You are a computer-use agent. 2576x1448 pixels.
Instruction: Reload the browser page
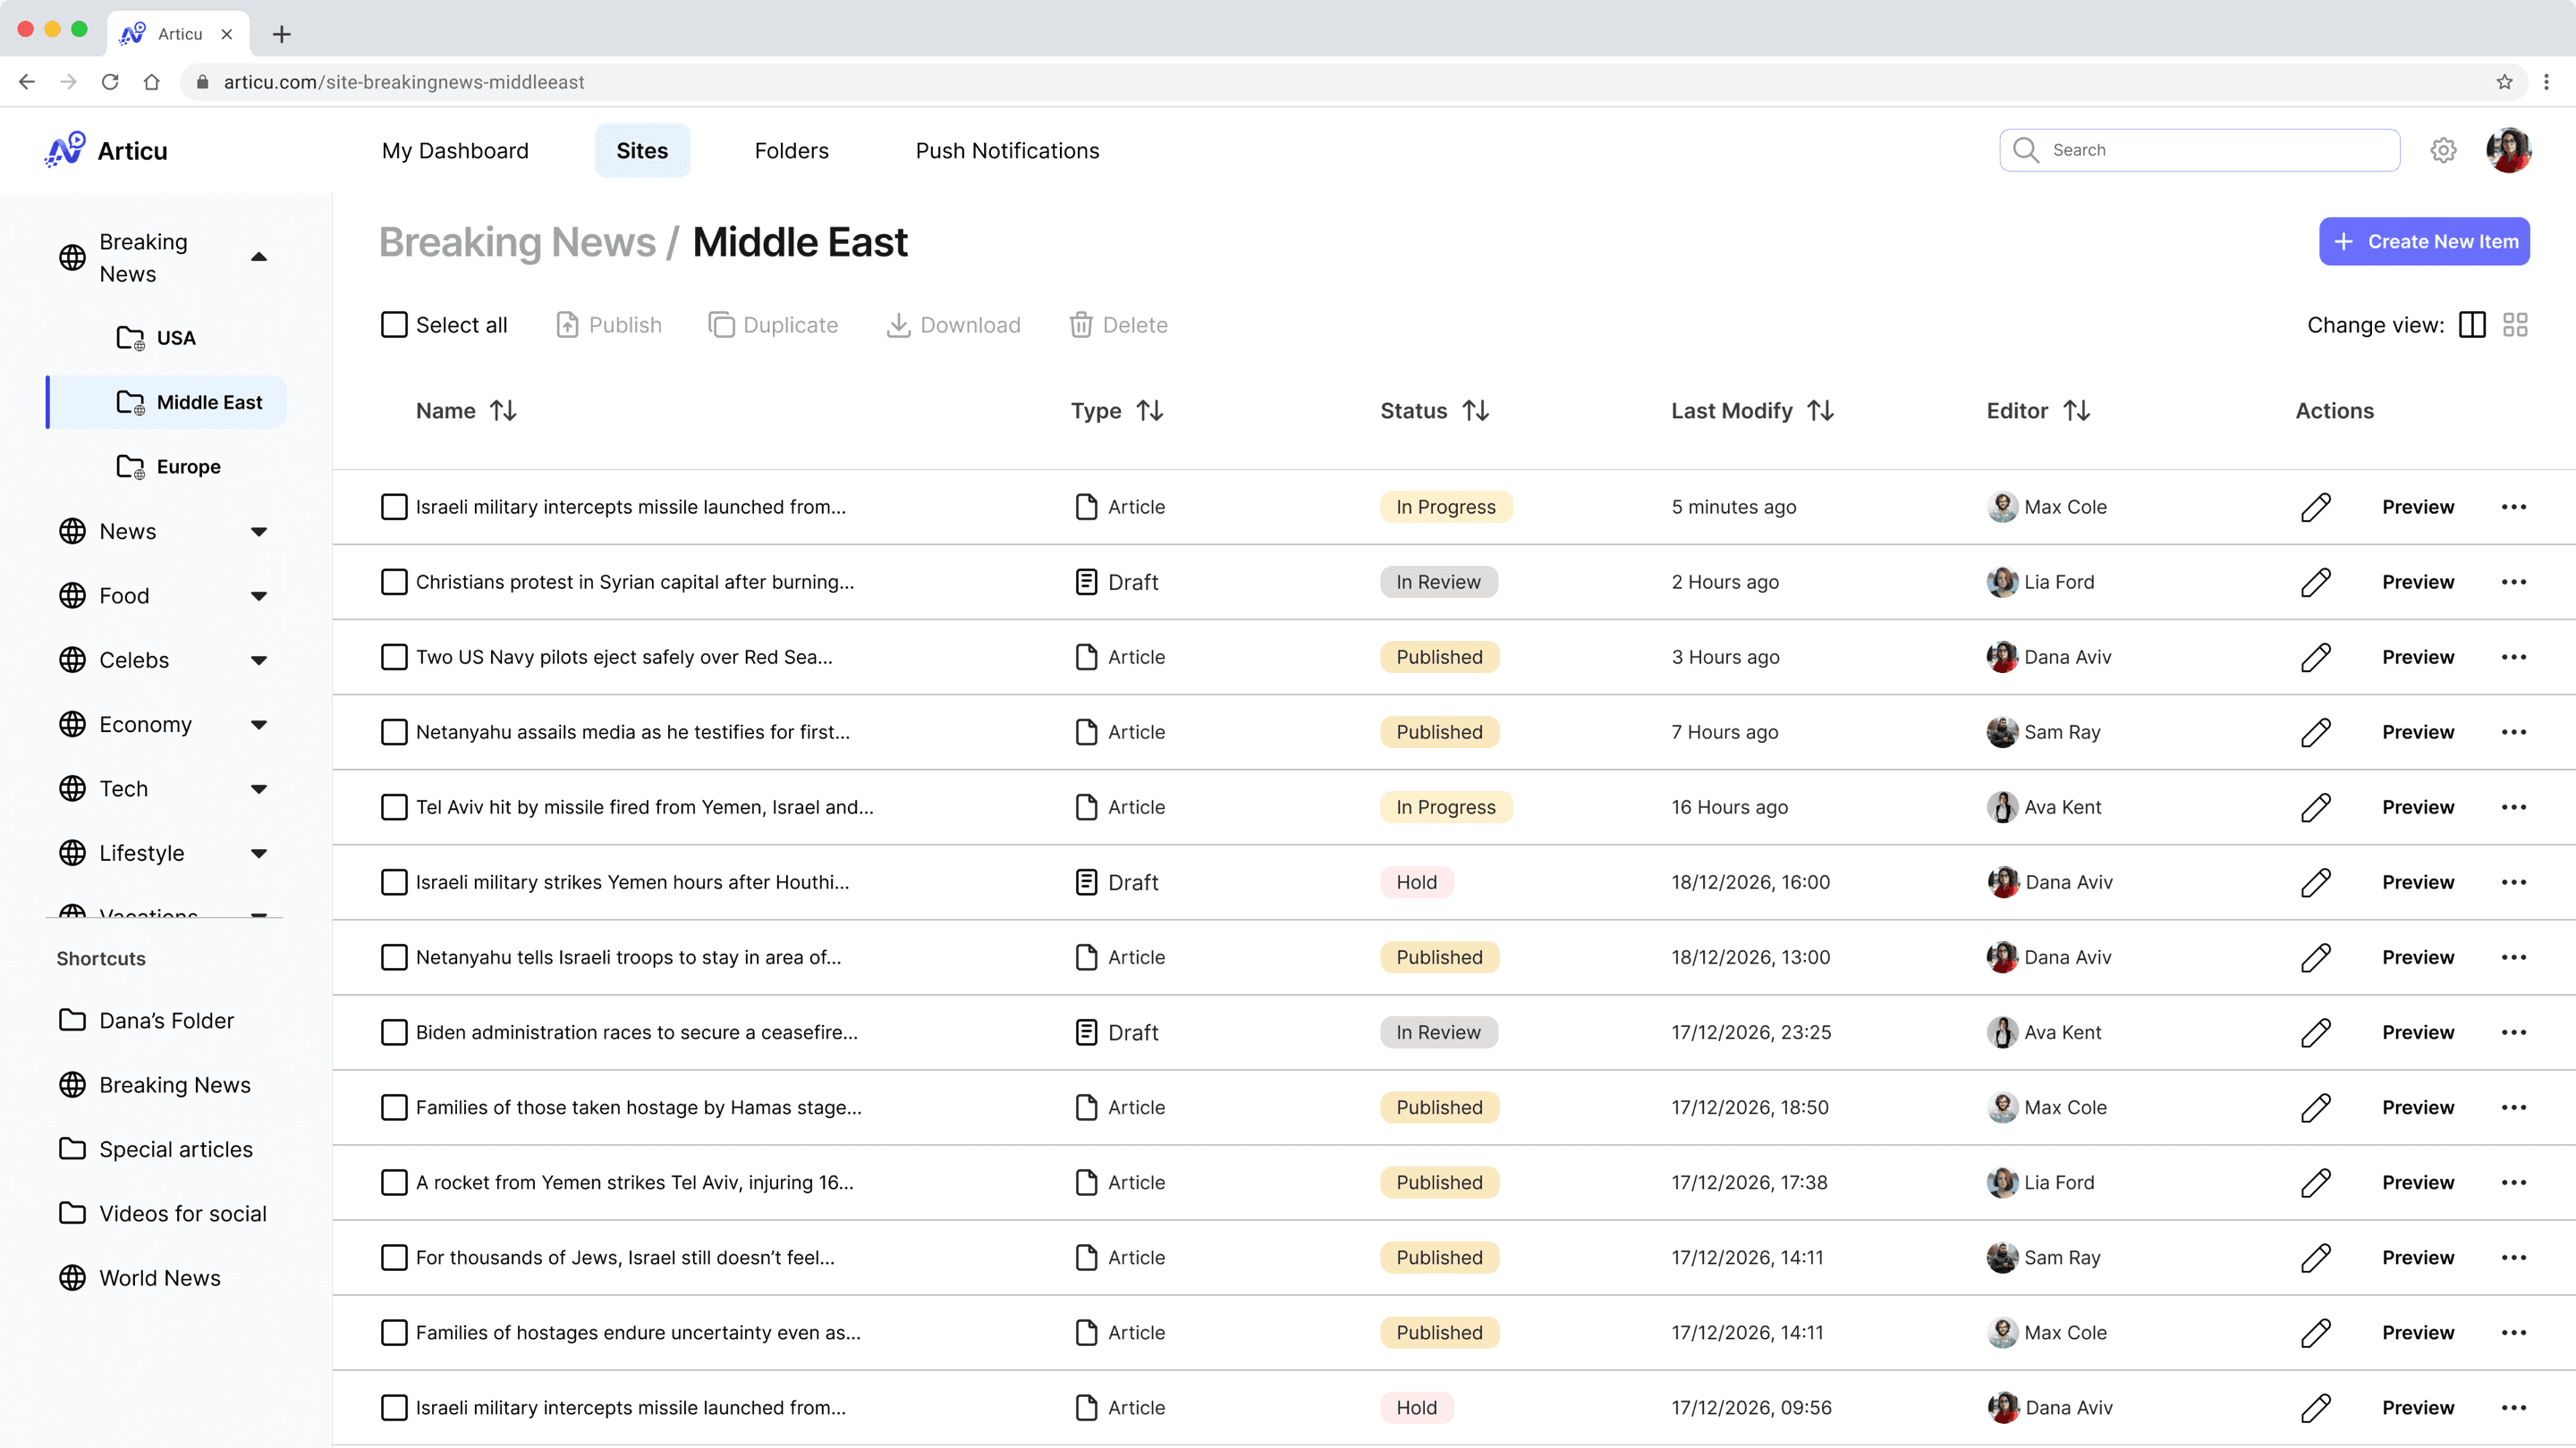(110, 82)
